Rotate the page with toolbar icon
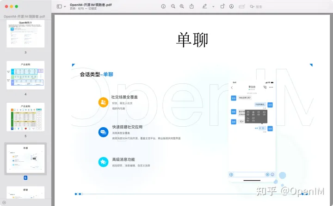Viewport: 333px width, 206px height. pos(222,6)
